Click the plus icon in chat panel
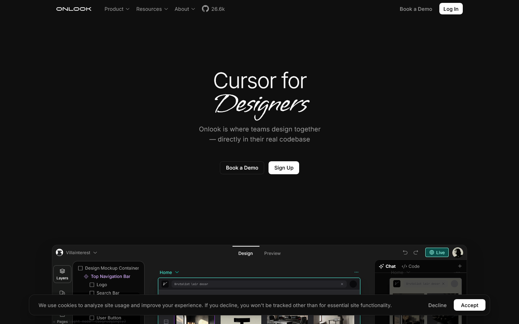Viewport: 519px width, 324px height. pyautogui.click(x=460, y=266)
